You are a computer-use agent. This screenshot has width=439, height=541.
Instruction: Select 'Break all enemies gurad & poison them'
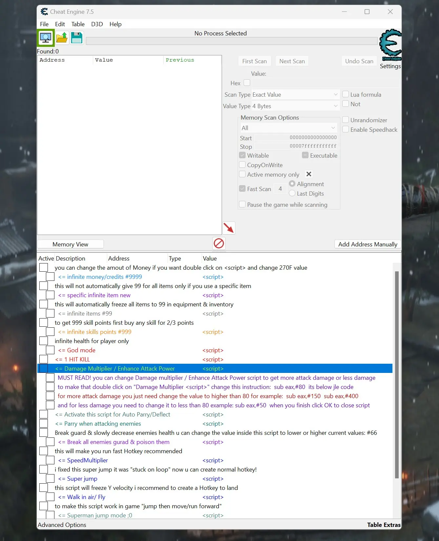tap(114, 442)
